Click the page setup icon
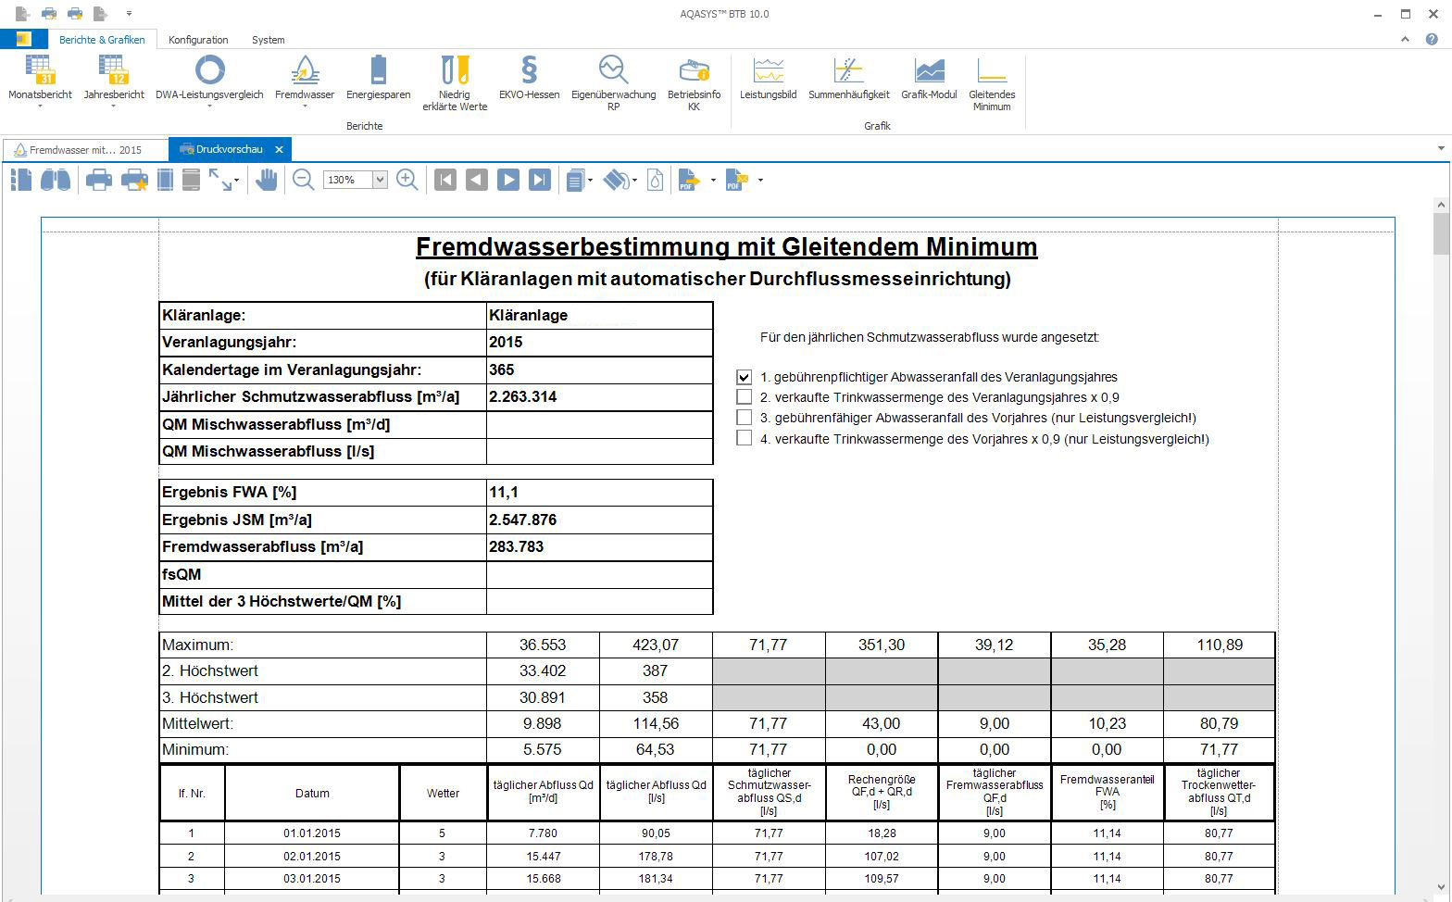1452x902 pixels. 165,180
